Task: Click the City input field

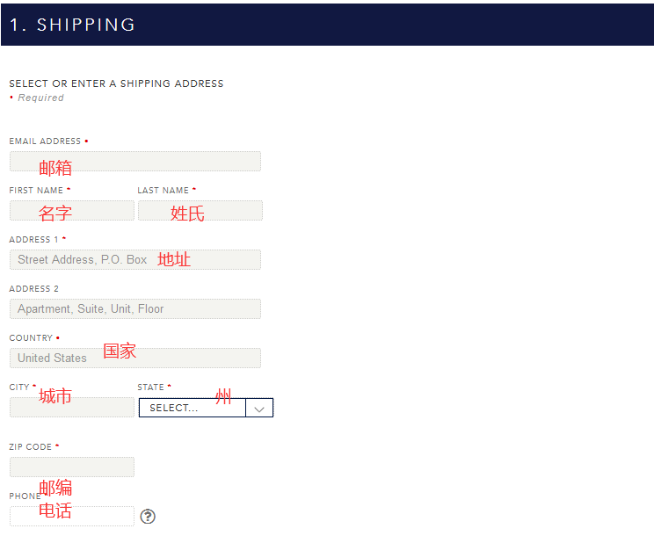Action: click(72, 408)
